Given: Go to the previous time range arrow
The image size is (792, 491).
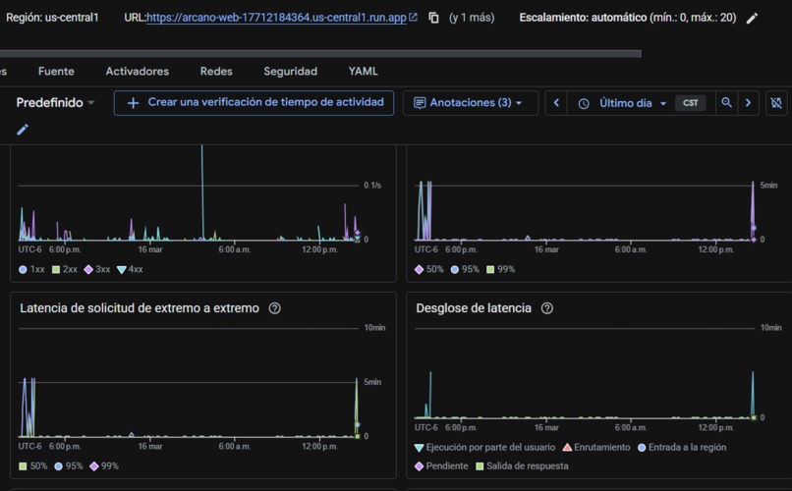Looking at the screenshot, I should point(556,103).
